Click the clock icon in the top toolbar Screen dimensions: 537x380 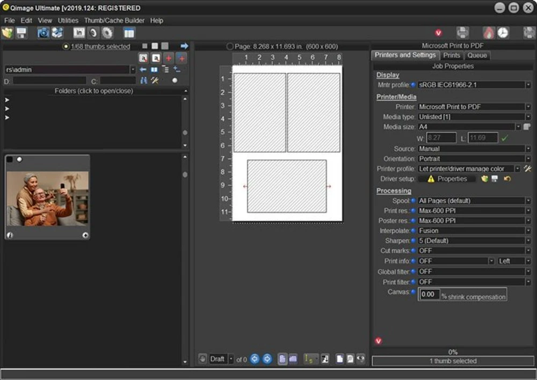tap(503, 33)
